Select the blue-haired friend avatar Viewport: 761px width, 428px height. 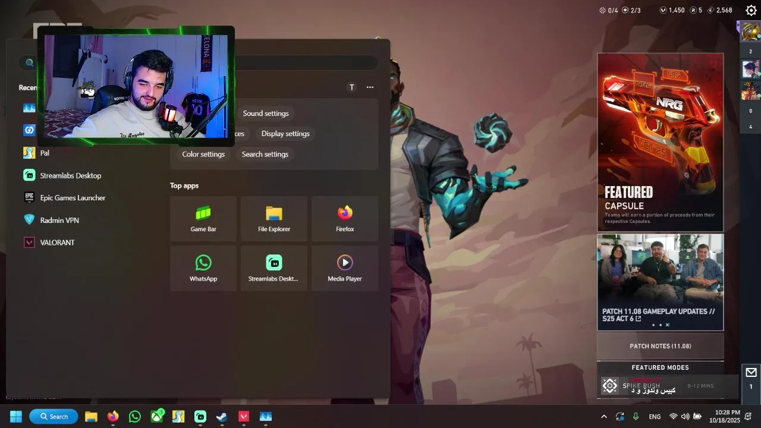pos(750,70)
